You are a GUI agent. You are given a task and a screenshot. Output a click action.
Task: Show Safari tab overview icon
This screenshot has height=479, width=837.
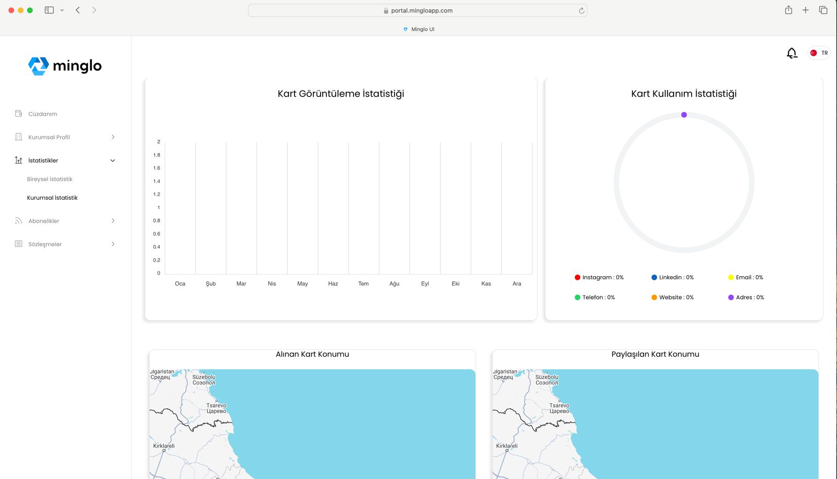[823, 10]
